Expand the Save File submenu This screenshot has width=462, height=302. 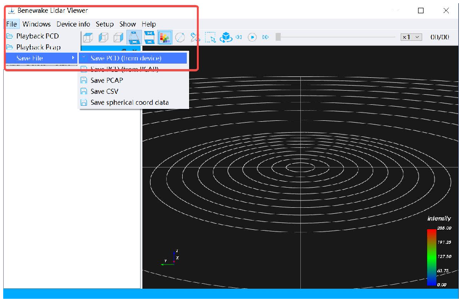pos(42,58)
